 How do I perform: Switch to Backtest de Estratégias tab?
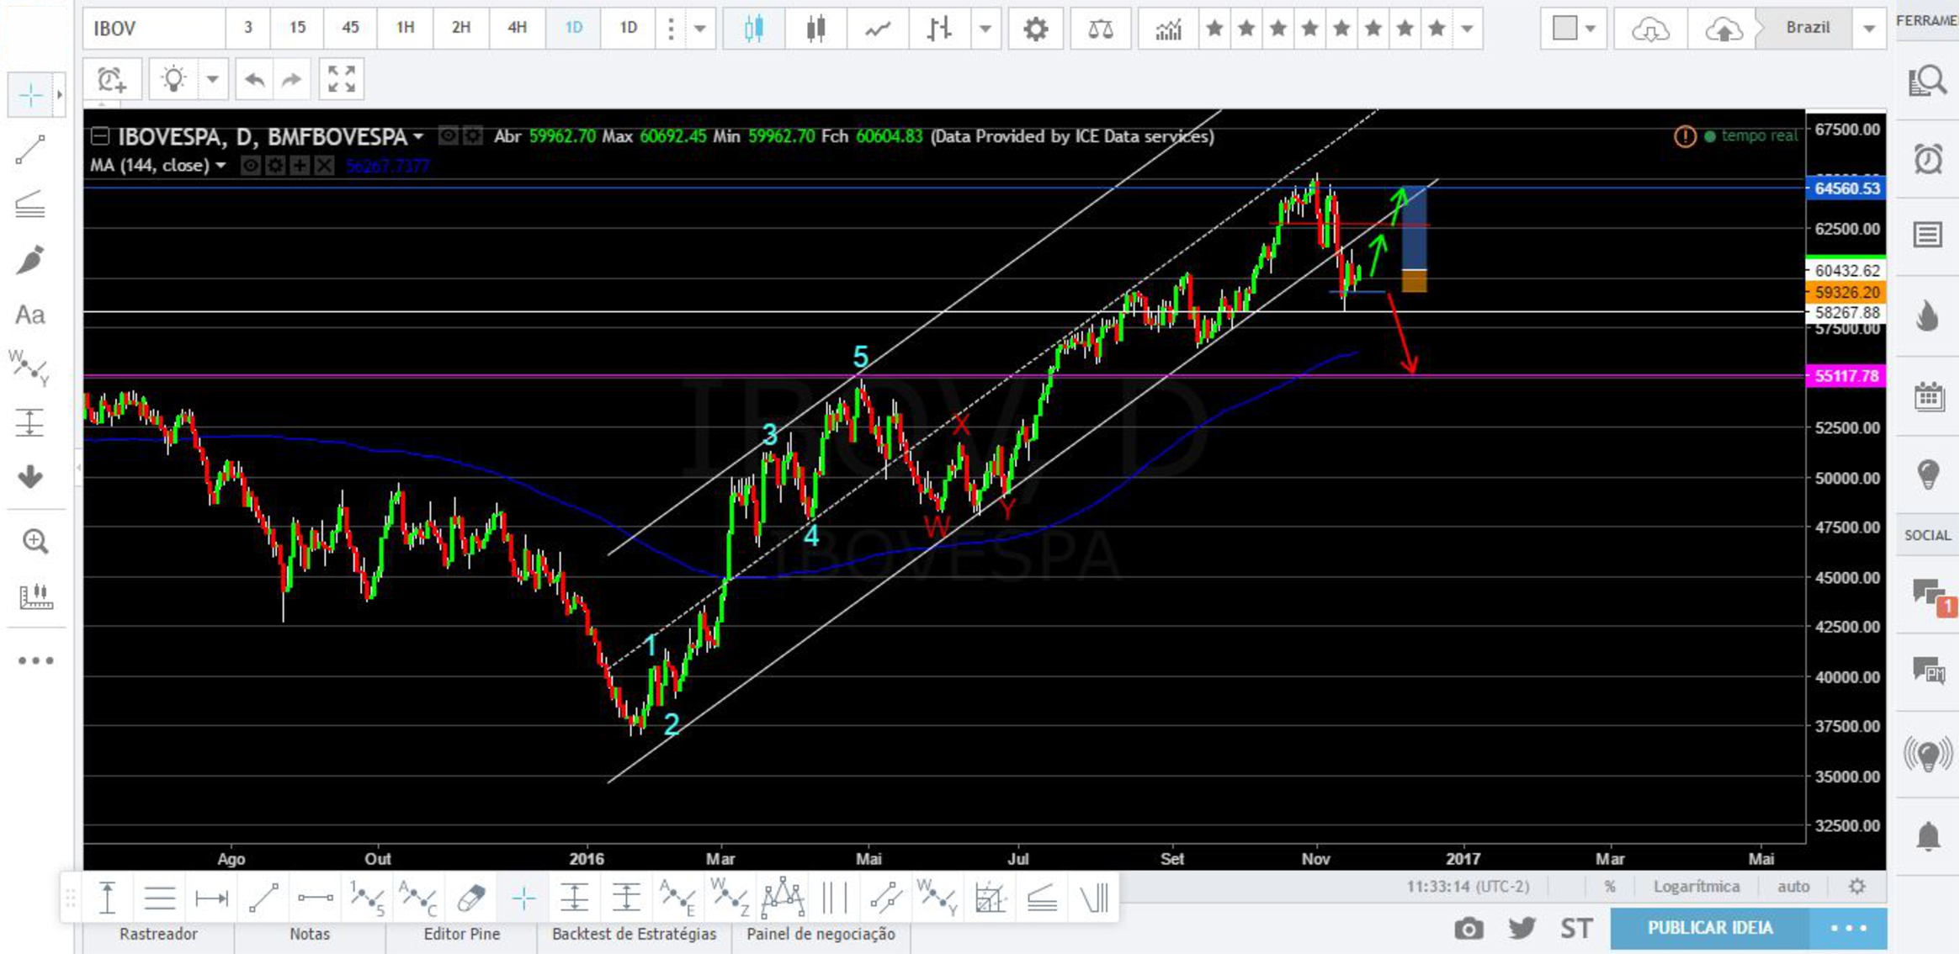point(634,934)
